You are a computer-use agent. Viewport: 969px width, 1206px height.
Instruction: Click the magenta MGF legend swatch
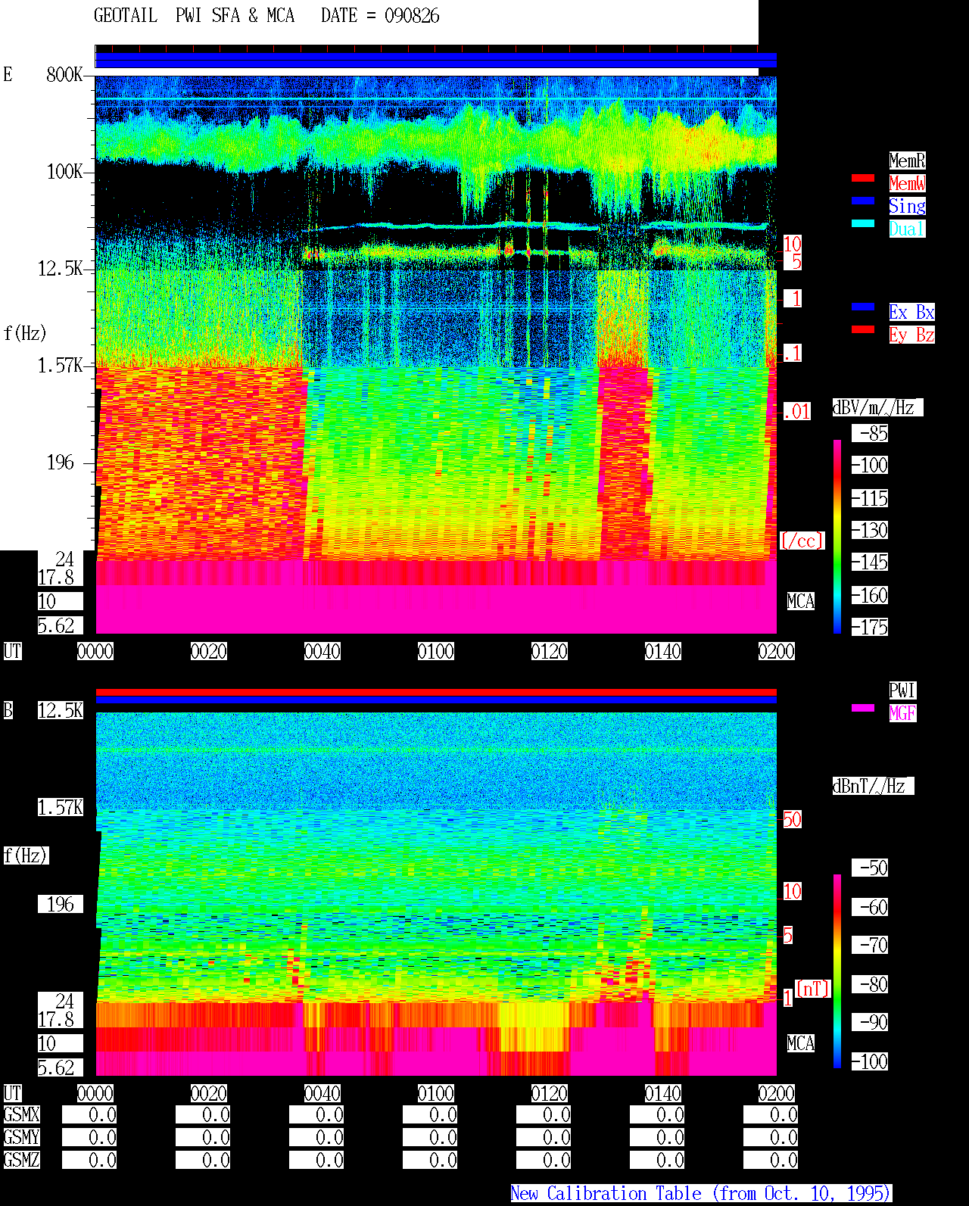[x=863, y=708]
